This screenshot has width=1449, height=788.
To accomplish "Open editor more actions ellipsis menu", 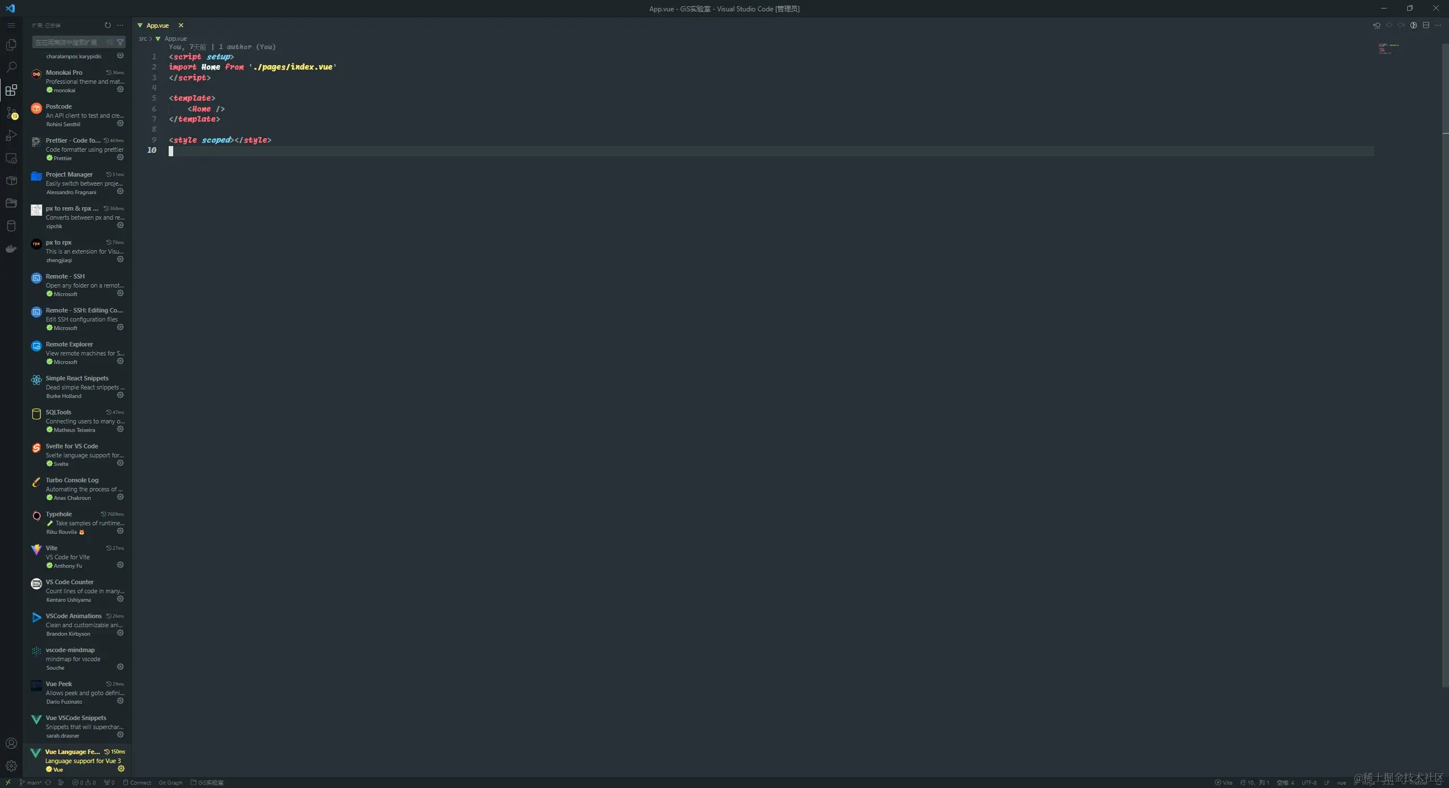I will point(1438,25).
